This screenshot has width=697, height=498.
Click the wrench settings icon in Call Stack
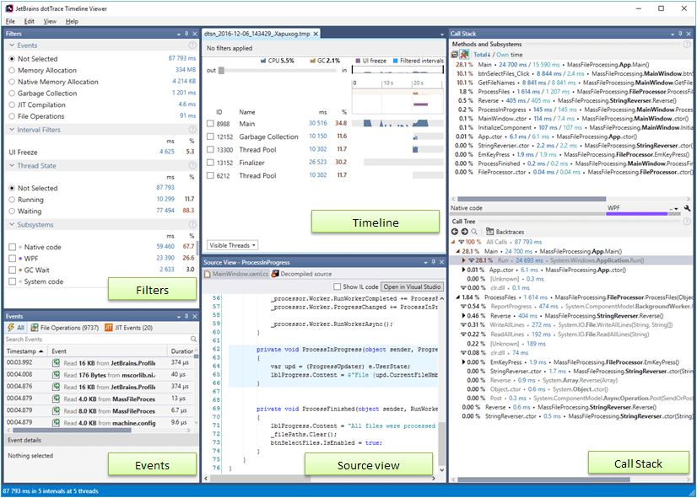tap(688, 207)
